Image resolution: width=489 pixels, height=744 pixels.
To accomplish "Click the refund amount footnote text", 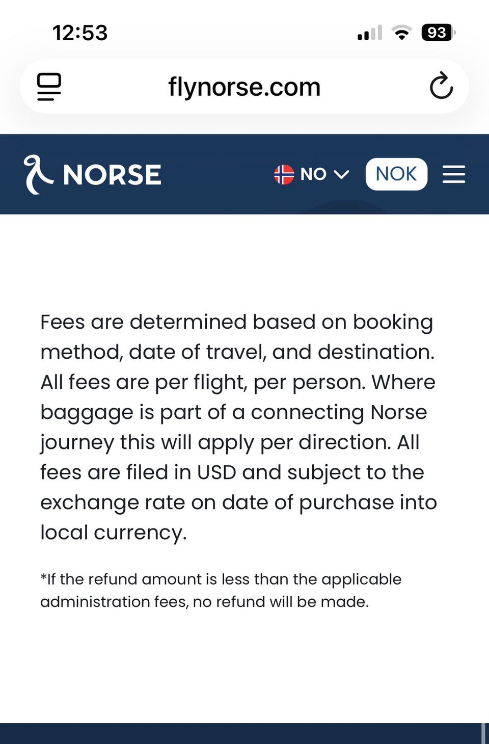I will coord(221,590).
